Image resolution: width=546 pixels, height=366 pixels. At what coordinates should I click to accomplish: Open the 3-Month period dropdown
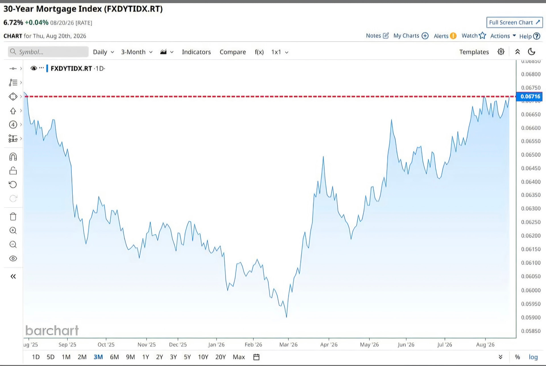[137, 52]
